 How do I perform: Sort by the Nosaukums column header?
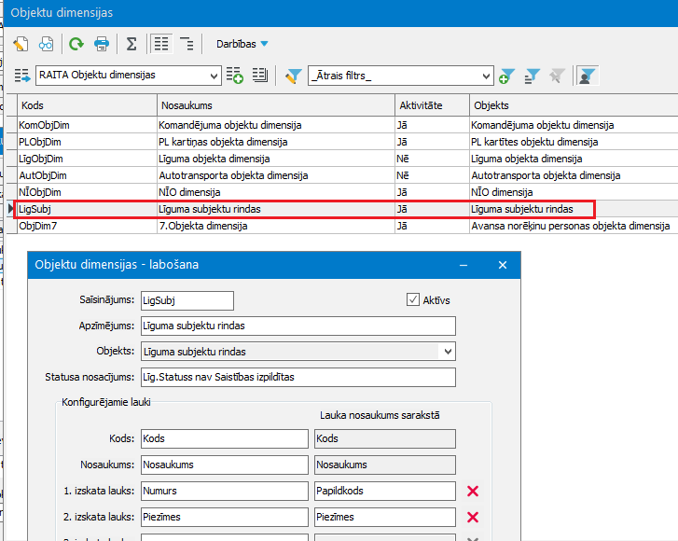point(275,105)
